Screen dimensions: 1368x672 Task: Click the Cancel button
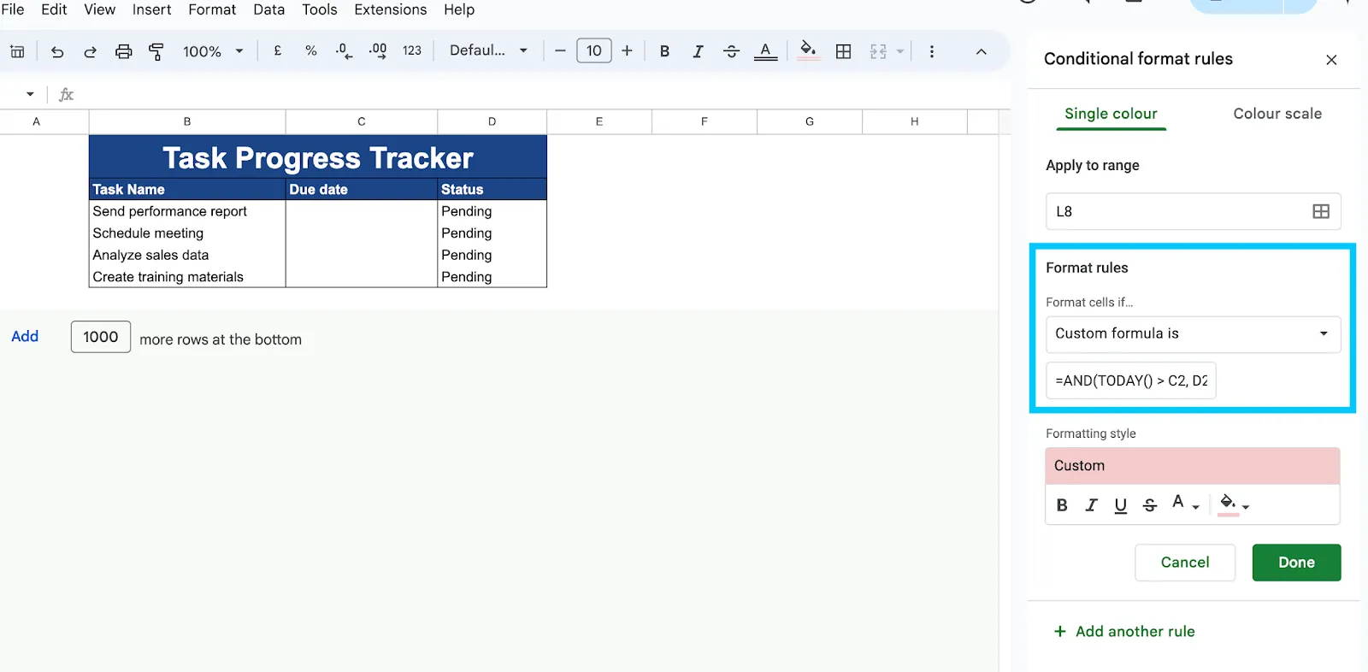[1184, 563]
